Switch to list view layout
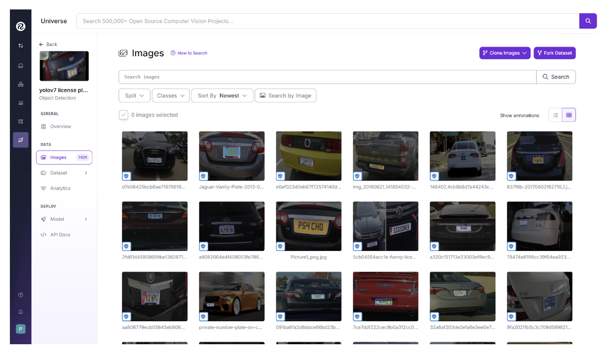Screen dimensions: 603x348 click(x=555, y=115)
